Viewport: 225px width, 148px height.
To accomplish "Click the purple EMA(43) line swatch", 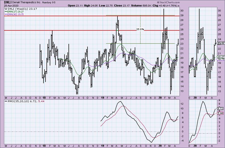I will coord(6,14).
